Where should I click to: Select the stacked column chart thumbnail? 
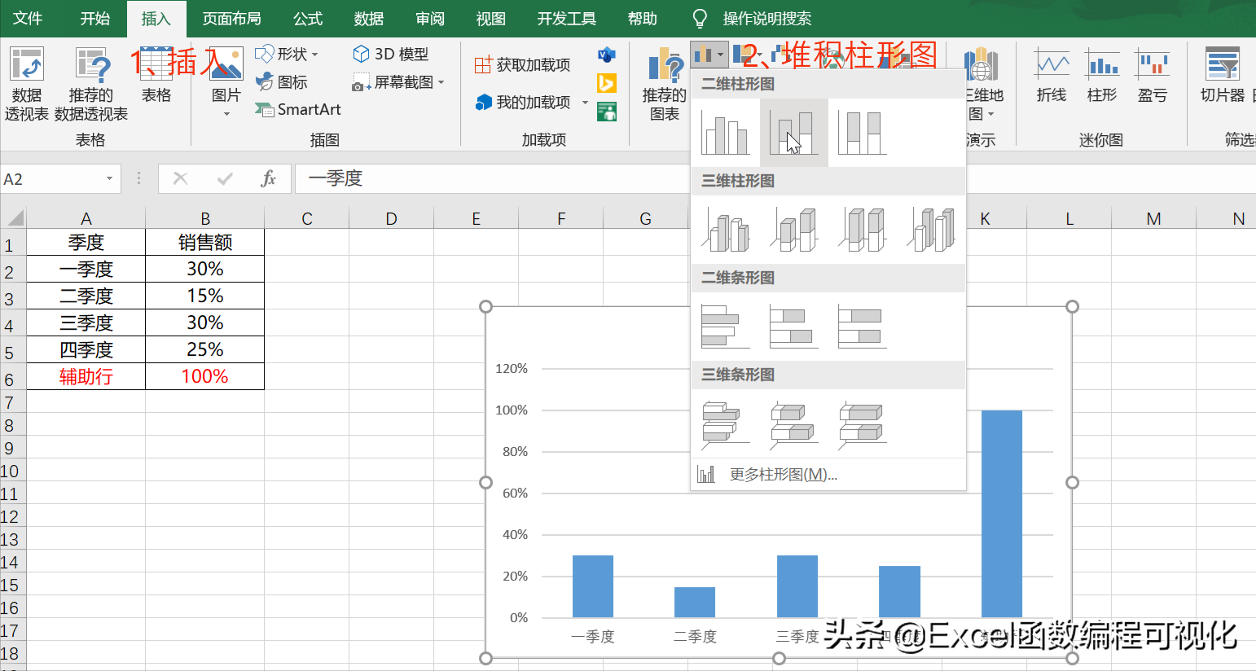coord(793,132)
